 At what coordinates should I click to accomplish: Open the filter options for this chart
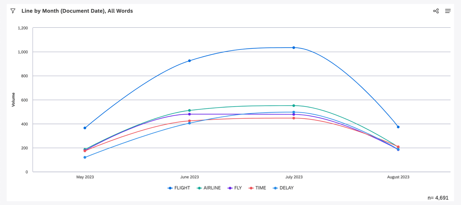pos(12,11)
